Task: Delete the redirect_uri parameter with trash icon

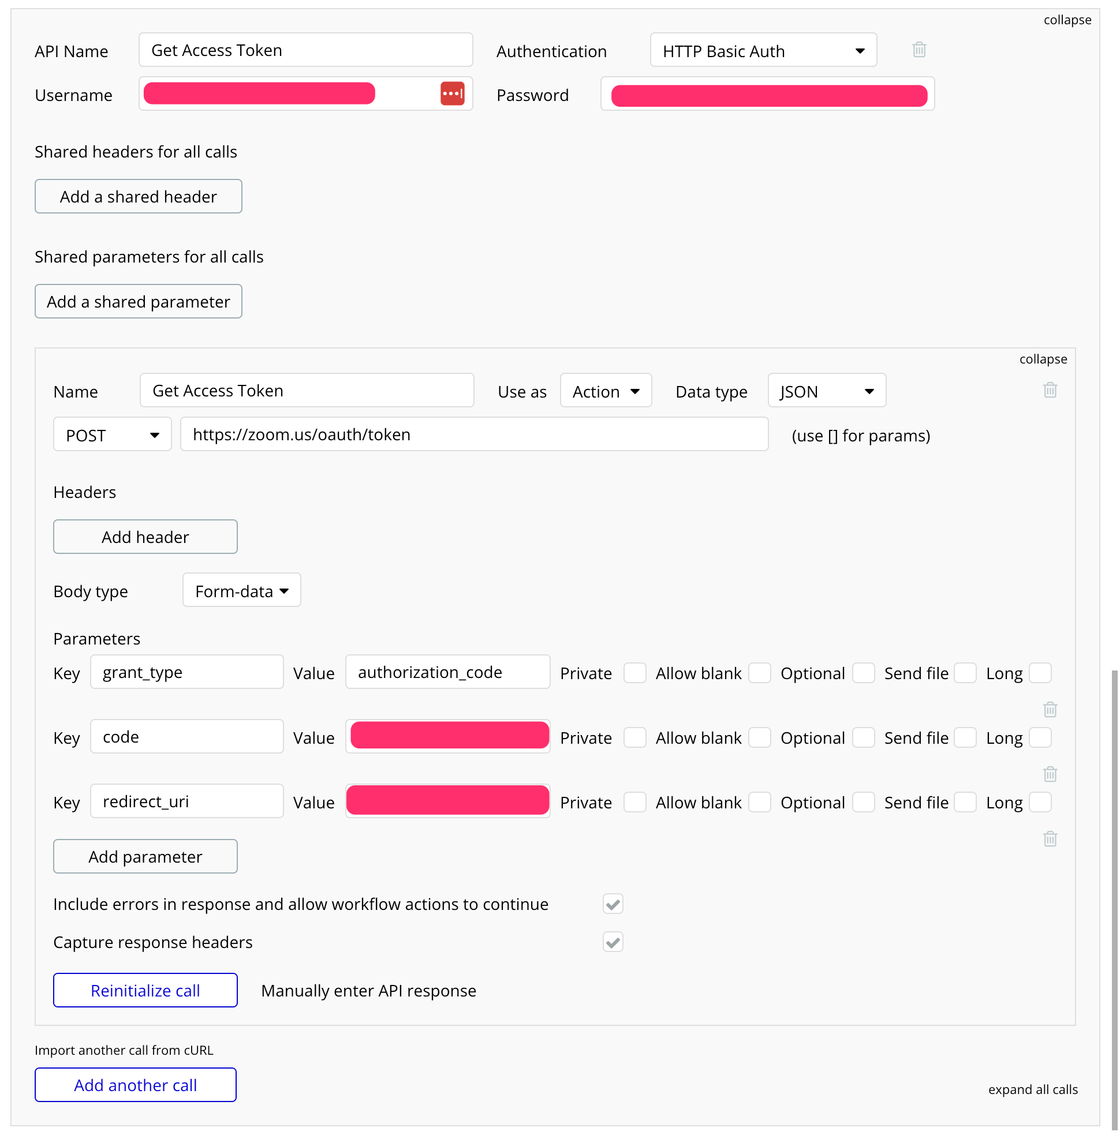Action: click(x=1050, y=838)
